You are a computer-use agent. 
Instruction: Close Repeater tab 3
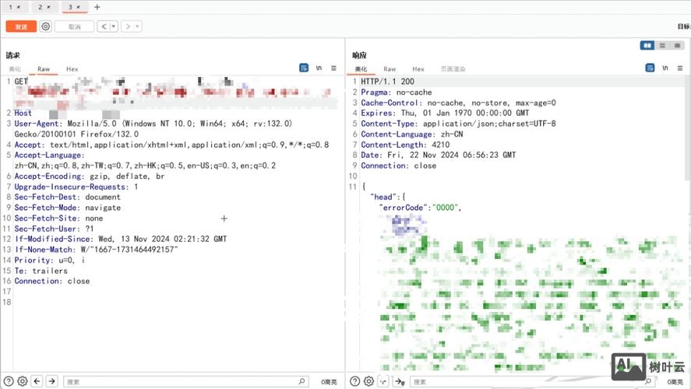79,7
